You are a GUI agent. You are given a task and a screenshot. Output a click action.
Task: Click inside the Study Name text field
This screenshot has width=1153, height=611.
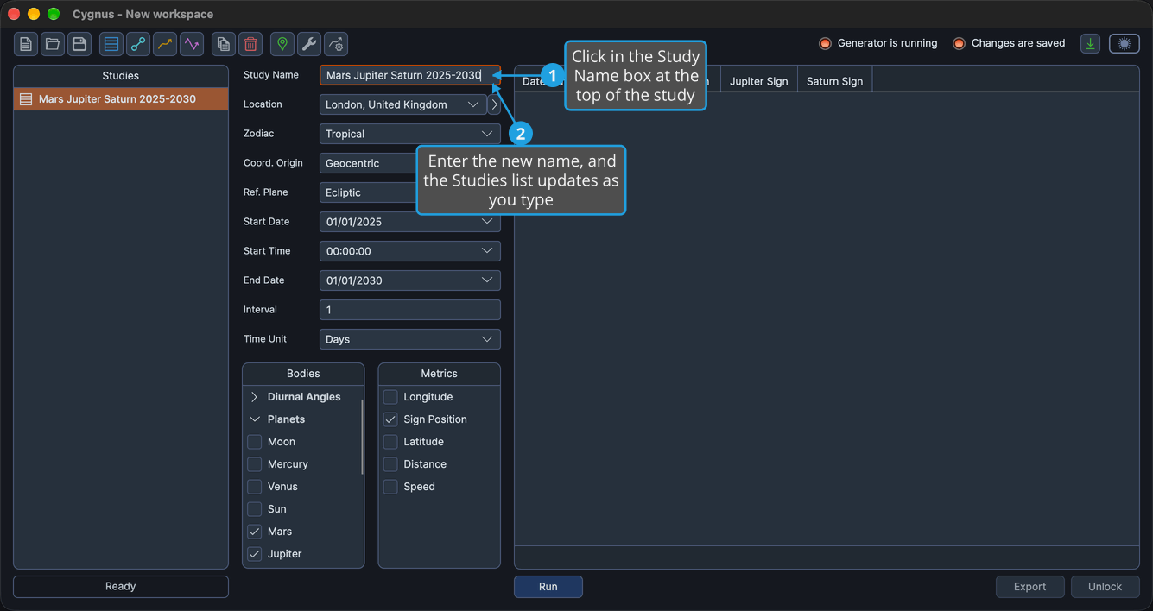[410, 75]
